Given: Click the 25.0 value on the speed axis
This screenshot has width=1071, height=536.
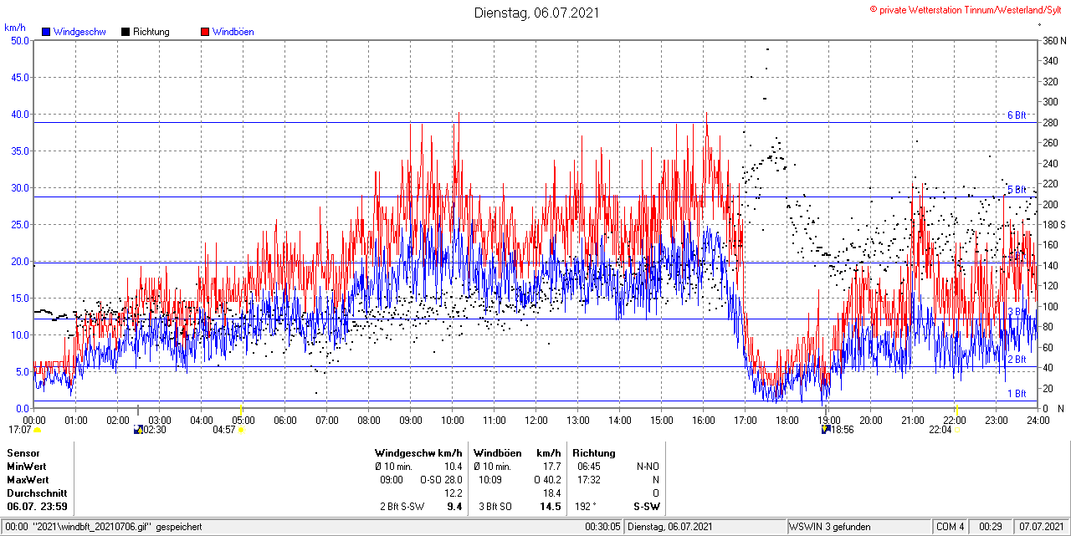Looking at the screenshot, I should tap(20, 224).
